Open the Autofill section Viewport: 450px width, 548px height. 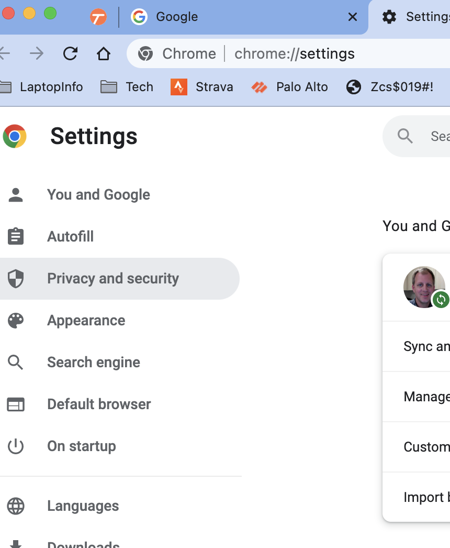[120, 237]
